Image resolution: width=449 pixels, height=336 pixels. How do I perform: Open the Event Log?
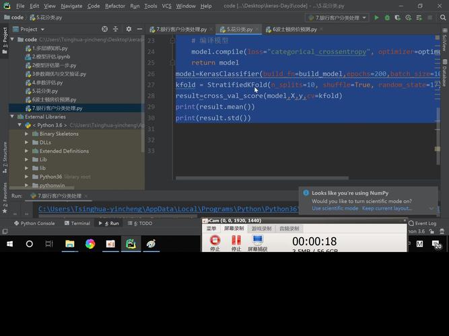point(423,223)
